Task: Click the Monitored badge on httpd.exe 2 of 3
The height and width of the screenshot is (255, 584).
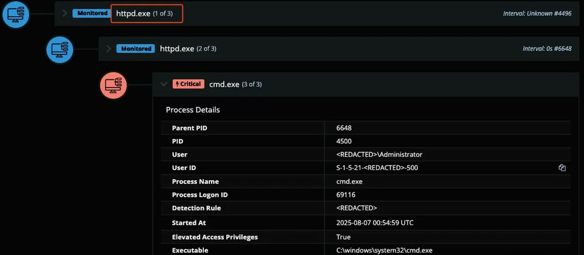Action: 136,49
